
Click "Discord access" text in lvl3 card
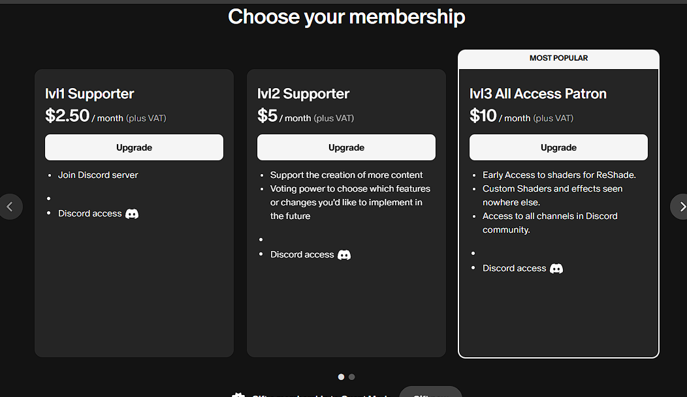coord(514,269)
